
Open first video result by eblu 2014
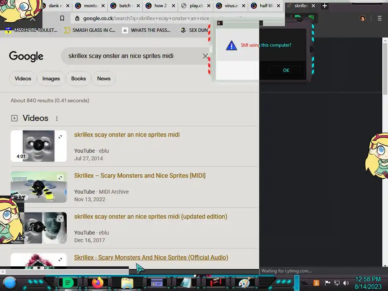tap(127, 135)
